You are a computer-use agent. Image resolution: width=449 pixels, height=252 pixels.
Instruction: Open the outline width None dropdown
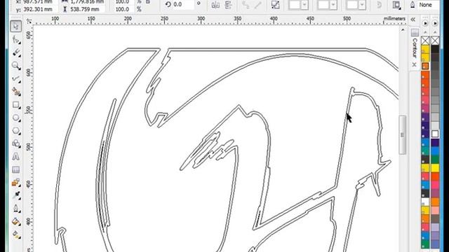pos(428,5)
